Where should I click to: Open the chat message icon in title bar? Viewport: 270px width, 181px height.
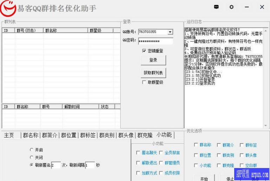click(216, 7)
